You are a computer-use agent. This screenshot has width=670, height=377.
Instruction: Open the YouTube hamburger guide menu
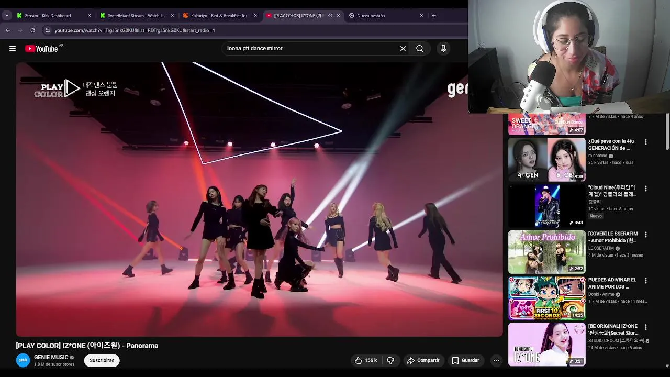pyautogui.click(x=13, y=49)
